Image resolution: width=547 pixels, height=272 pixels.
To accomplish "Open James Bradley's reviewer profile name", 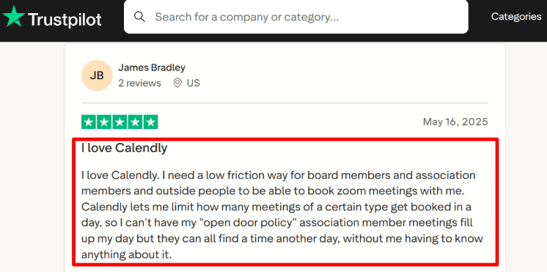I will click(x=152, y=67).
